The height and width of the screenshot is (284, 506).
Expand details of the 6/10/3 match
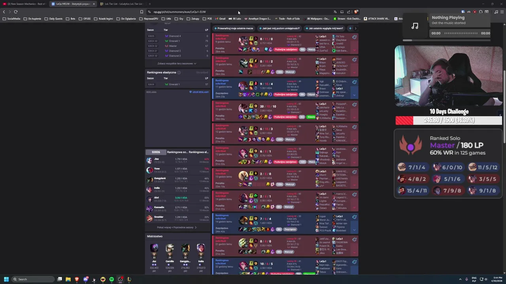354,140
